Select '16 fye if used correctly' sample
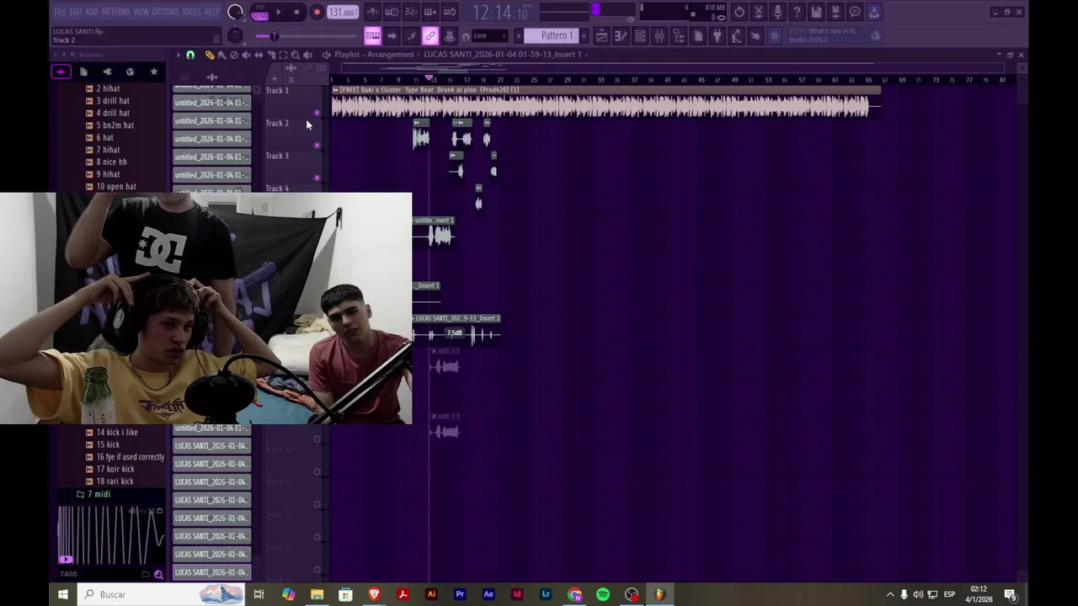 [130, 457]
